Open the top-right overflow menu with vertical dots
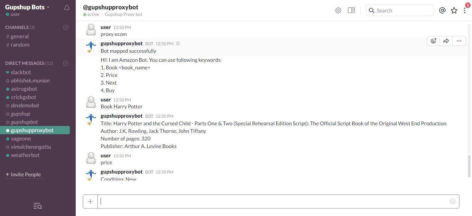This screenshot has width=472, height=216. pos(465,10)
